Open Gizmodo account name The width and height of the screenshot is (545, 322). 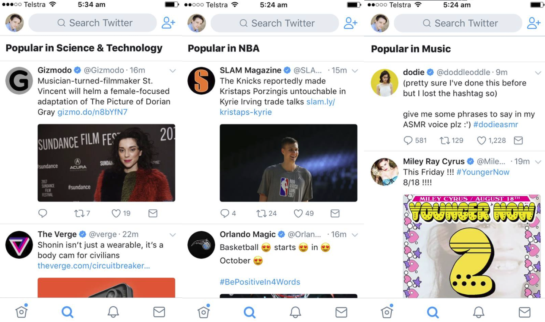click(x=54, y=70)
